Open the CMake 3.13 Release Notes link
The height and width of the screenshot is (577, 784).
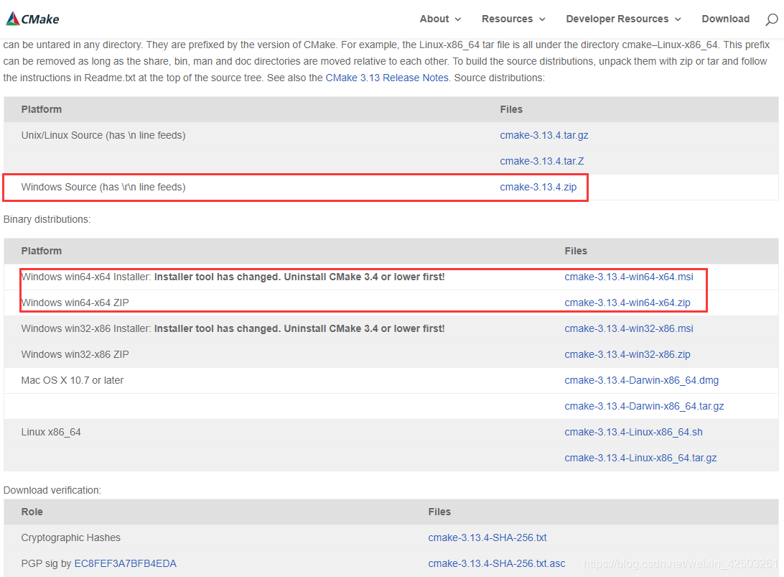pyautogui.click(x=387, y=78)
